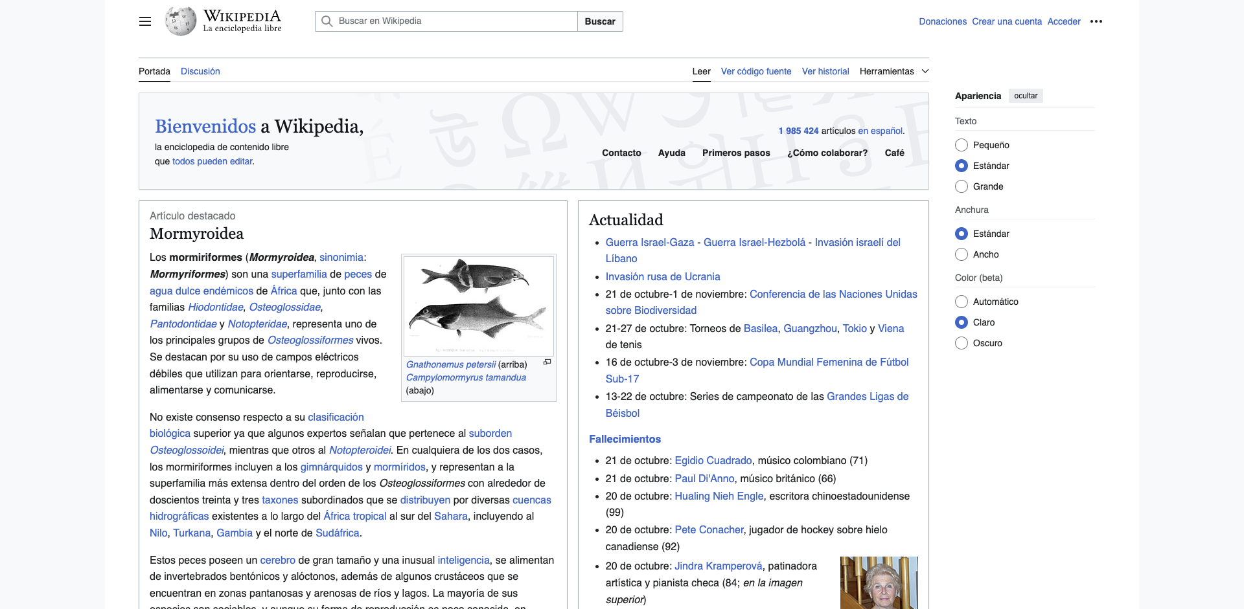The image size is (1244, 609).
Task: Select the Leer tab
Action: 701,71
